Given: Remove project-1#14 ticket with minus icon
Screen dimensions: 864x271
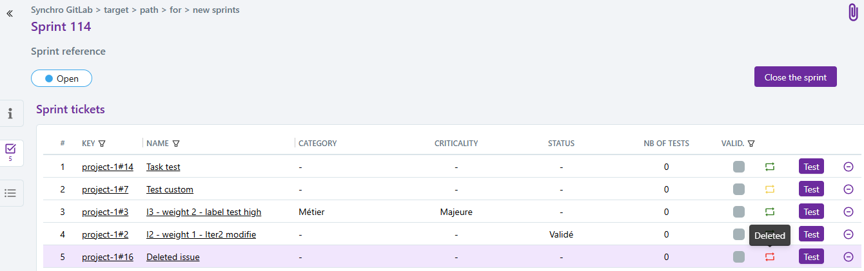Looking at the screenshot, I should pyautogui.click(x=849, y=167).
